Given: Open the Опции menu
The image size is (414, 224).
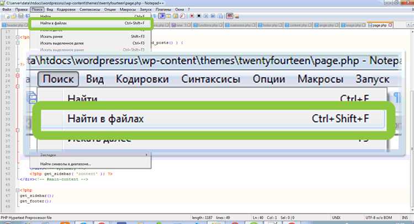Looking at the screenshot, I should pos(110,9).
